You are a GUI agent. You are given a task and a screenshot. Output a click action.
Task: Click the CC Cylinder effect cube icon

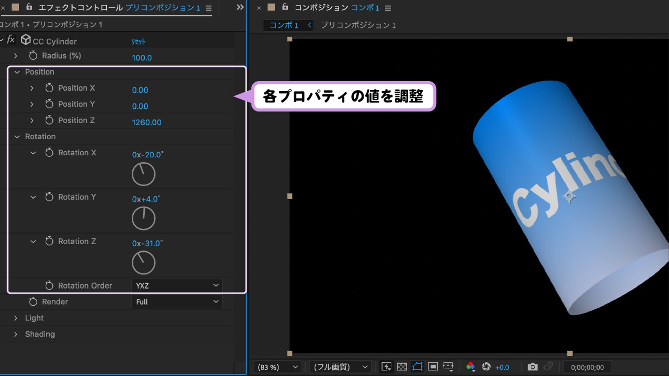click(26, 40)
